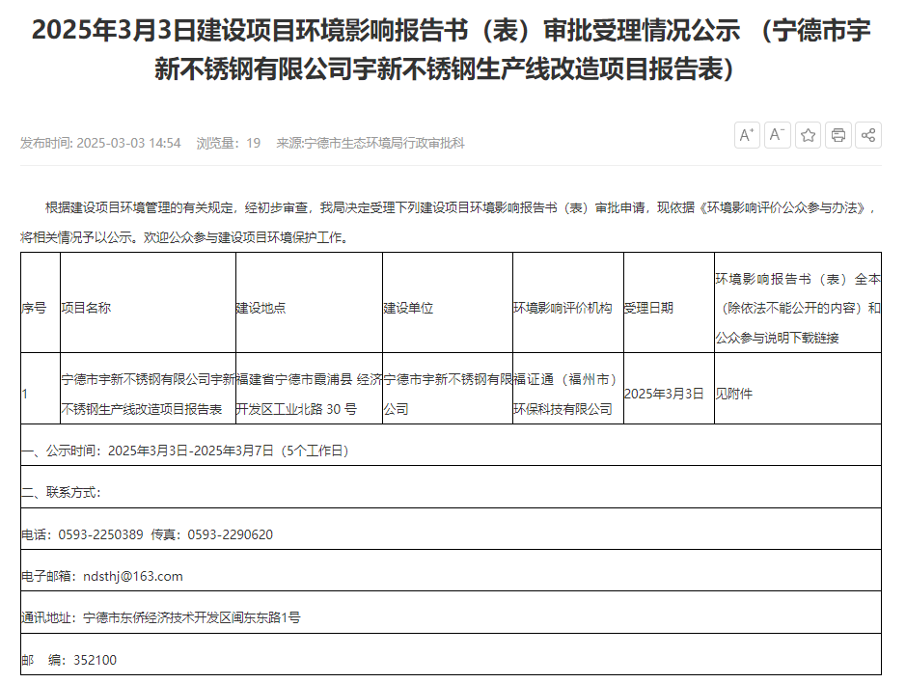Click the printer icon to print the notice
The width and height of the screenshot is (906, 683).
(x=837, y=135)
